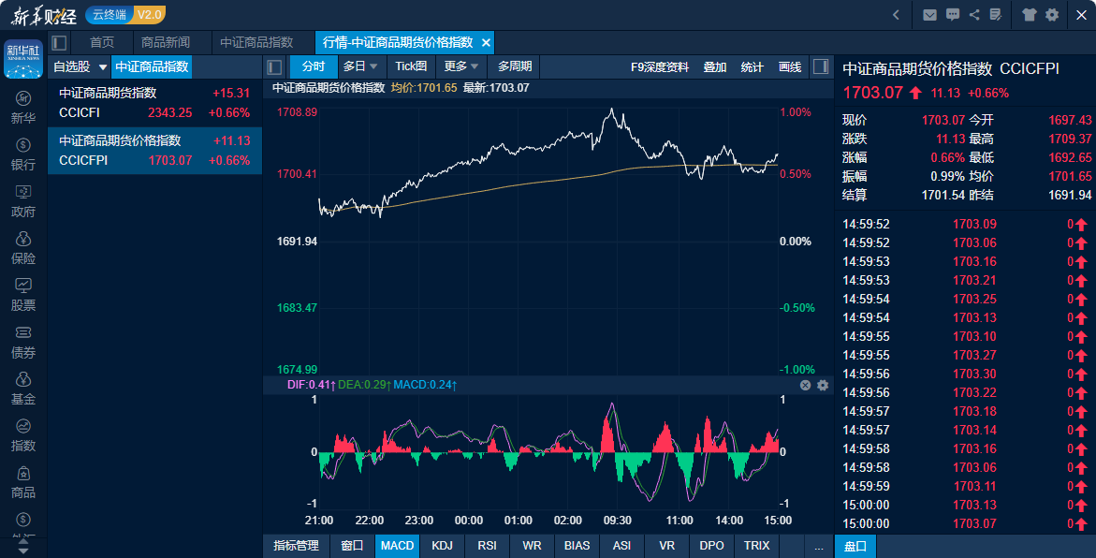The image size is (1096, 558).
Task: Open the 债券 sidebar section
Action: click(23, 342)
